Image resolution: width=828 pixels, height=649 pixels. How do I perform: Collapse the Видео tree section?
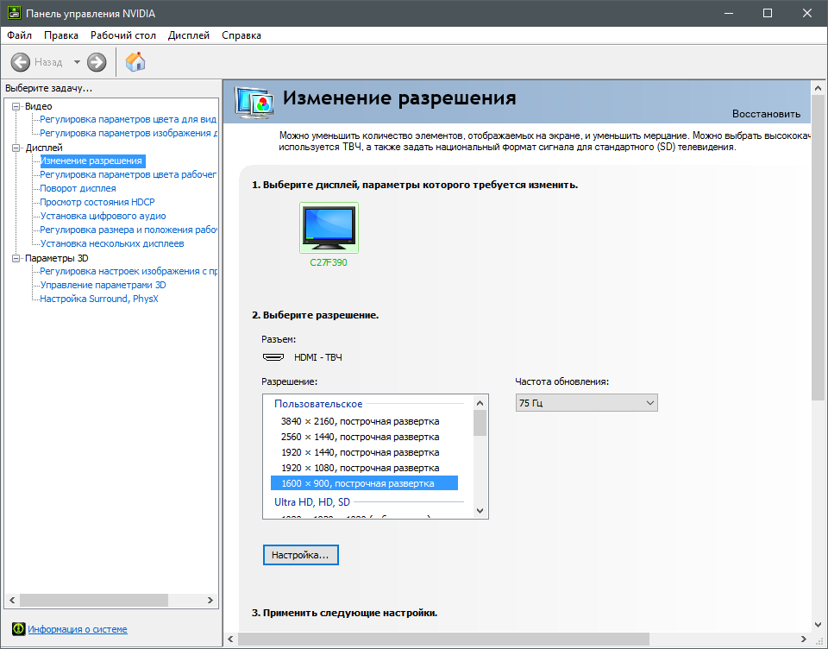pos(16,106)
